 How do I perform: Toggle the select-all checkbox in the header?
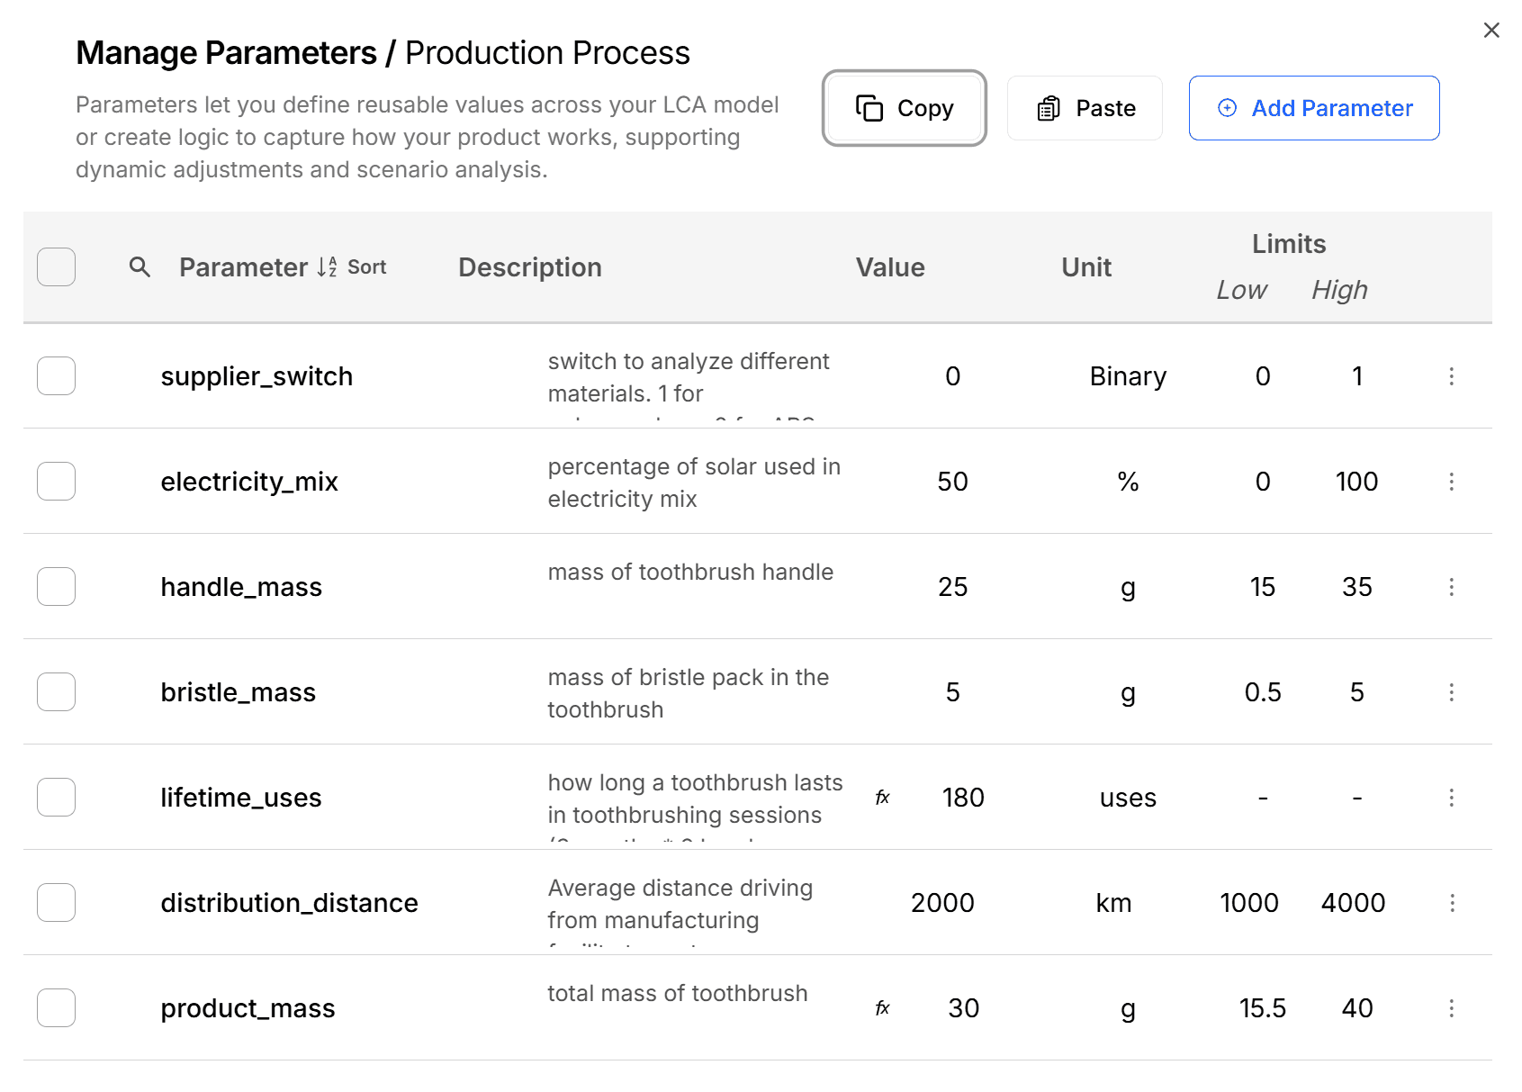pyautogui.click(x=56, y=267)
